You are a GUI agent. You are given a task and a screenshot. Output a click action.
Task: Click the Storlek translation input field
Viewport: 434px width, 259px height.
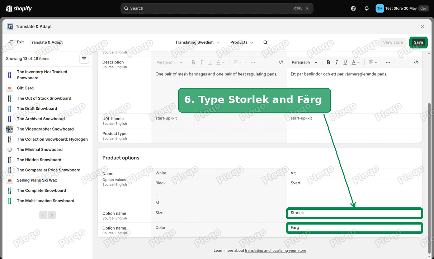354,213
